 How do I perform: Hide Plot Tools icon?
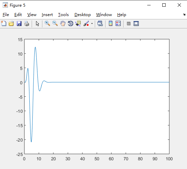(129, 23)
